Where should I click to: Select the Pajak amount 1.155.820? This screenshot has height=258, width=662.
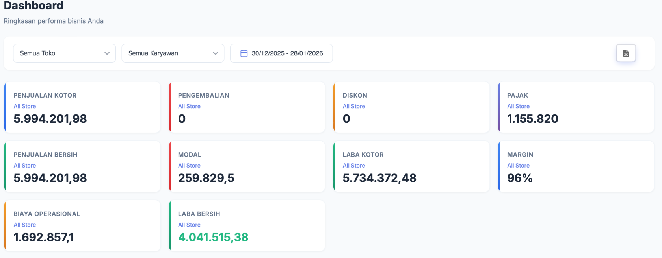pyautogui.click(x=533, y=119)
